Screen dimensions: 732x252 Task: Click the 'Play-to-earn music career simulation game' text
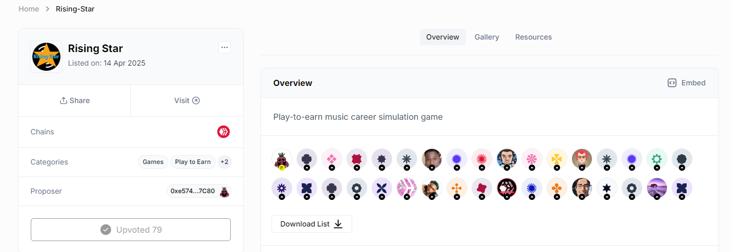[x=358, y=117]
